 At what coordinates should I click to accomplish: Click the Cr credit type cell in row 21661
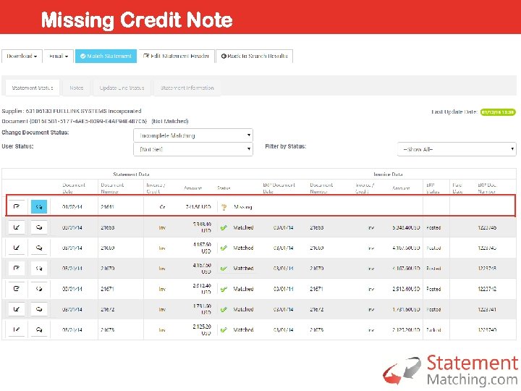point(162,207)
